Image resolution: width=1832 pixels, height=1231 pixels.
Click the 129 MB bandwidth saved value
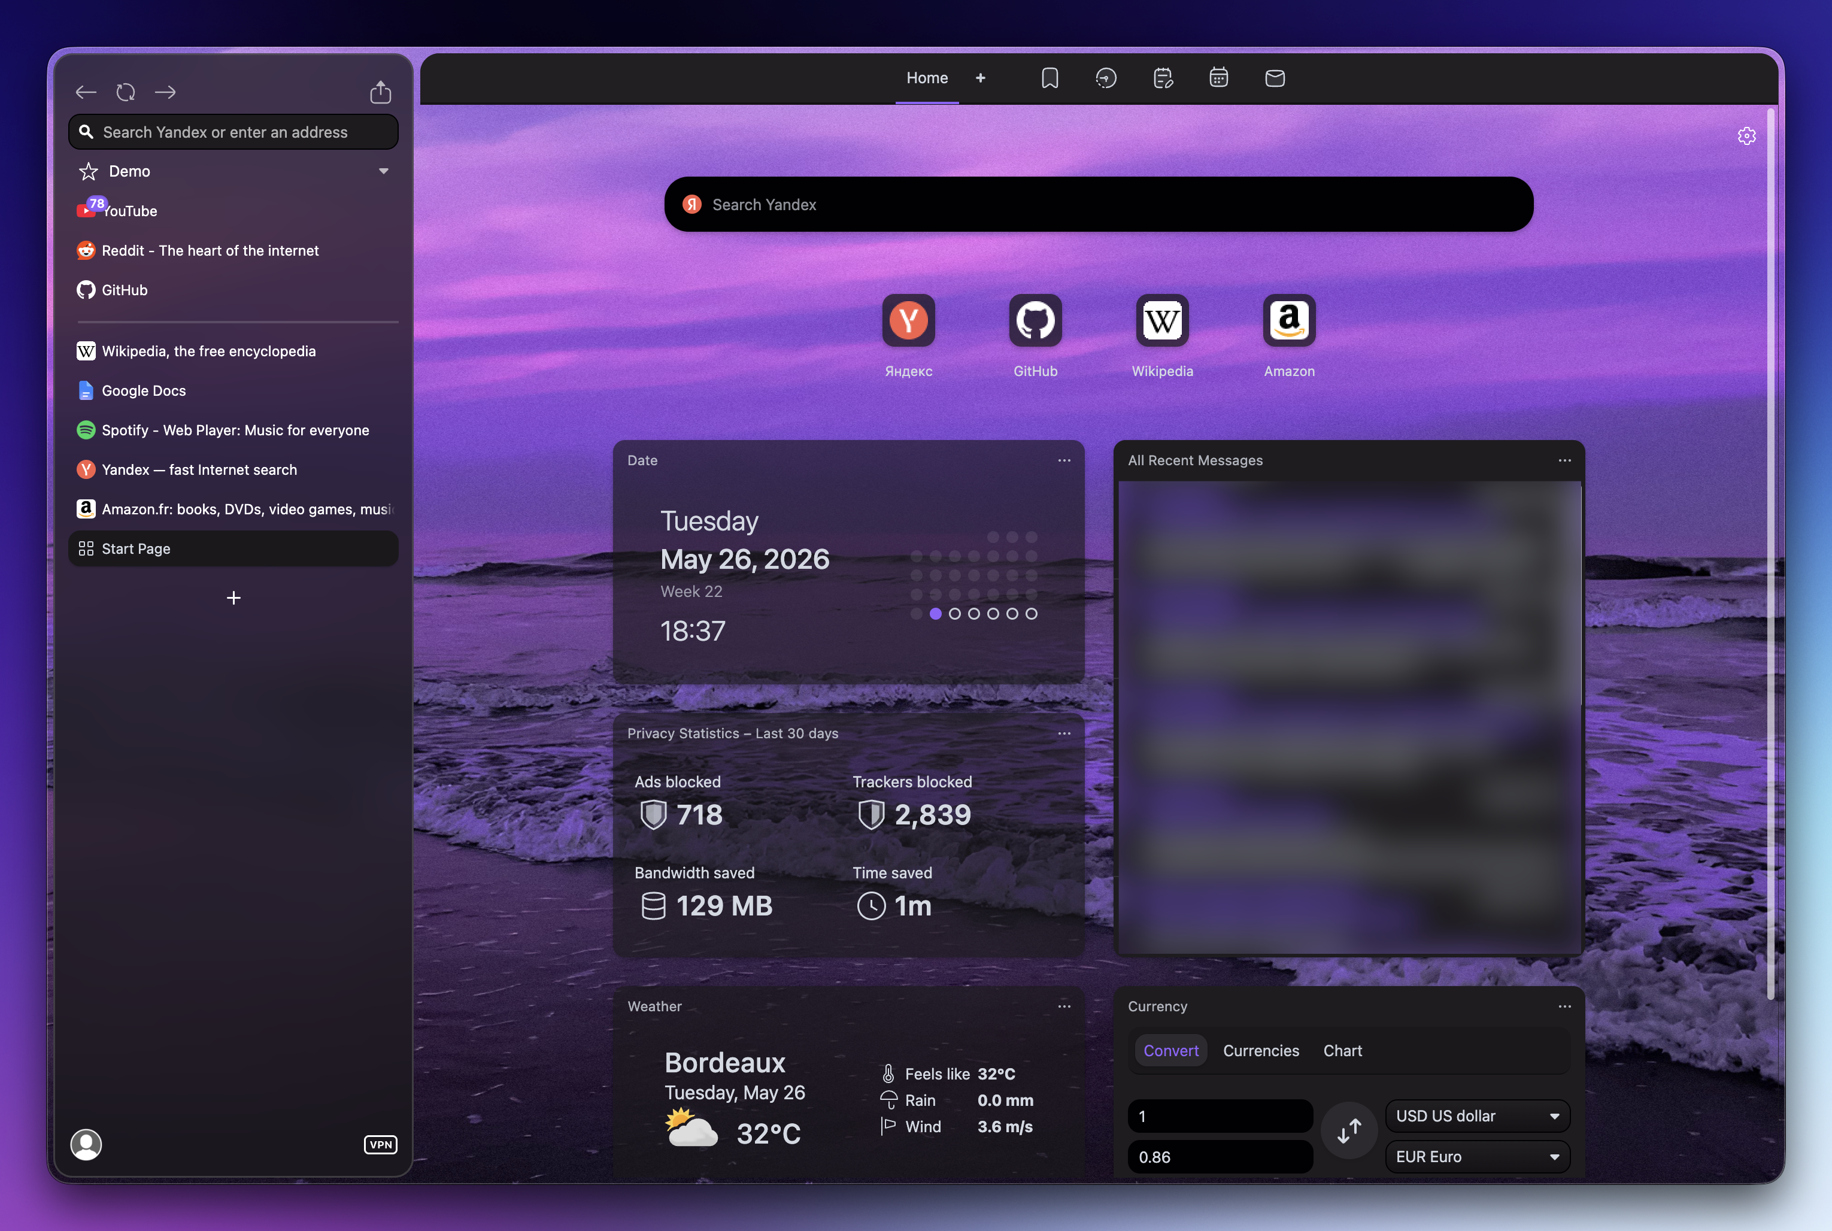tap(724, 906)
